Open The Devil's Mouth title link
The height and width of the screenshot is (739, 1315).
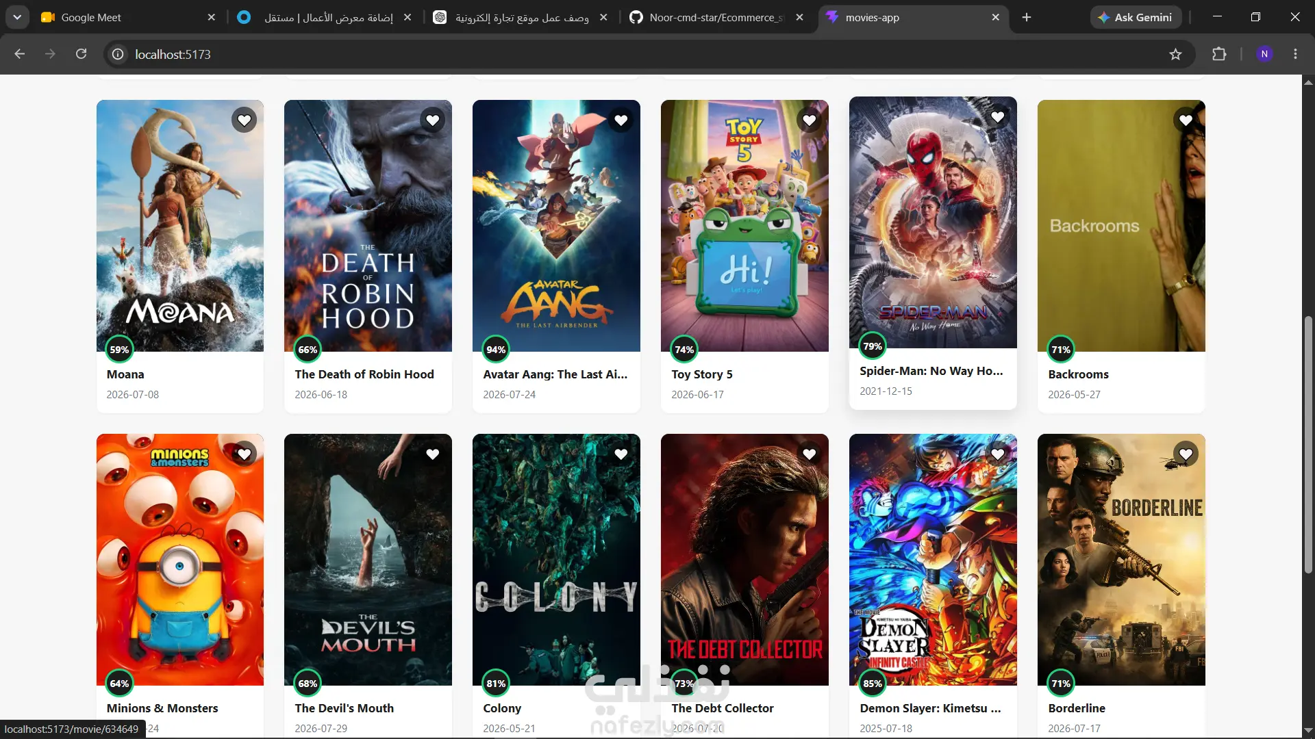(x=345, y=708)
